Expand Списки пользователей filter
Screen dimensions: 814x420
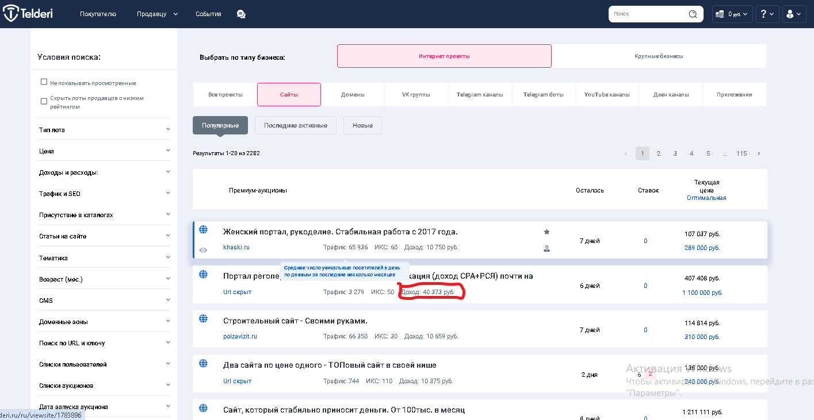(104, 364)
